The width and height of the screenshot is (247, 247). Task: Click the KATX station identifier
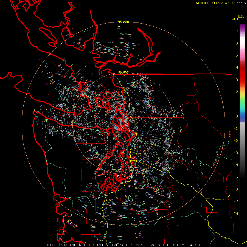click(156, 245)
